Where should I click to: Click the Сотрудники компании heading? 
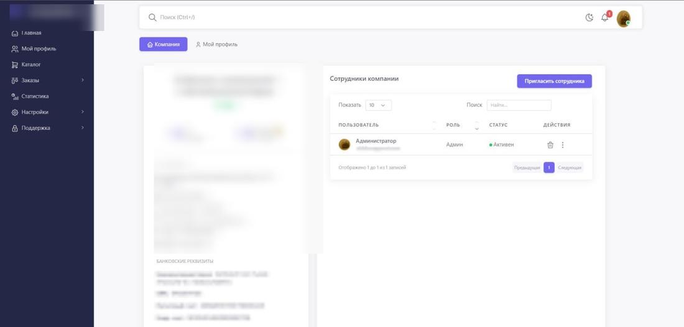pyautogui.click(x=364, y=79)
